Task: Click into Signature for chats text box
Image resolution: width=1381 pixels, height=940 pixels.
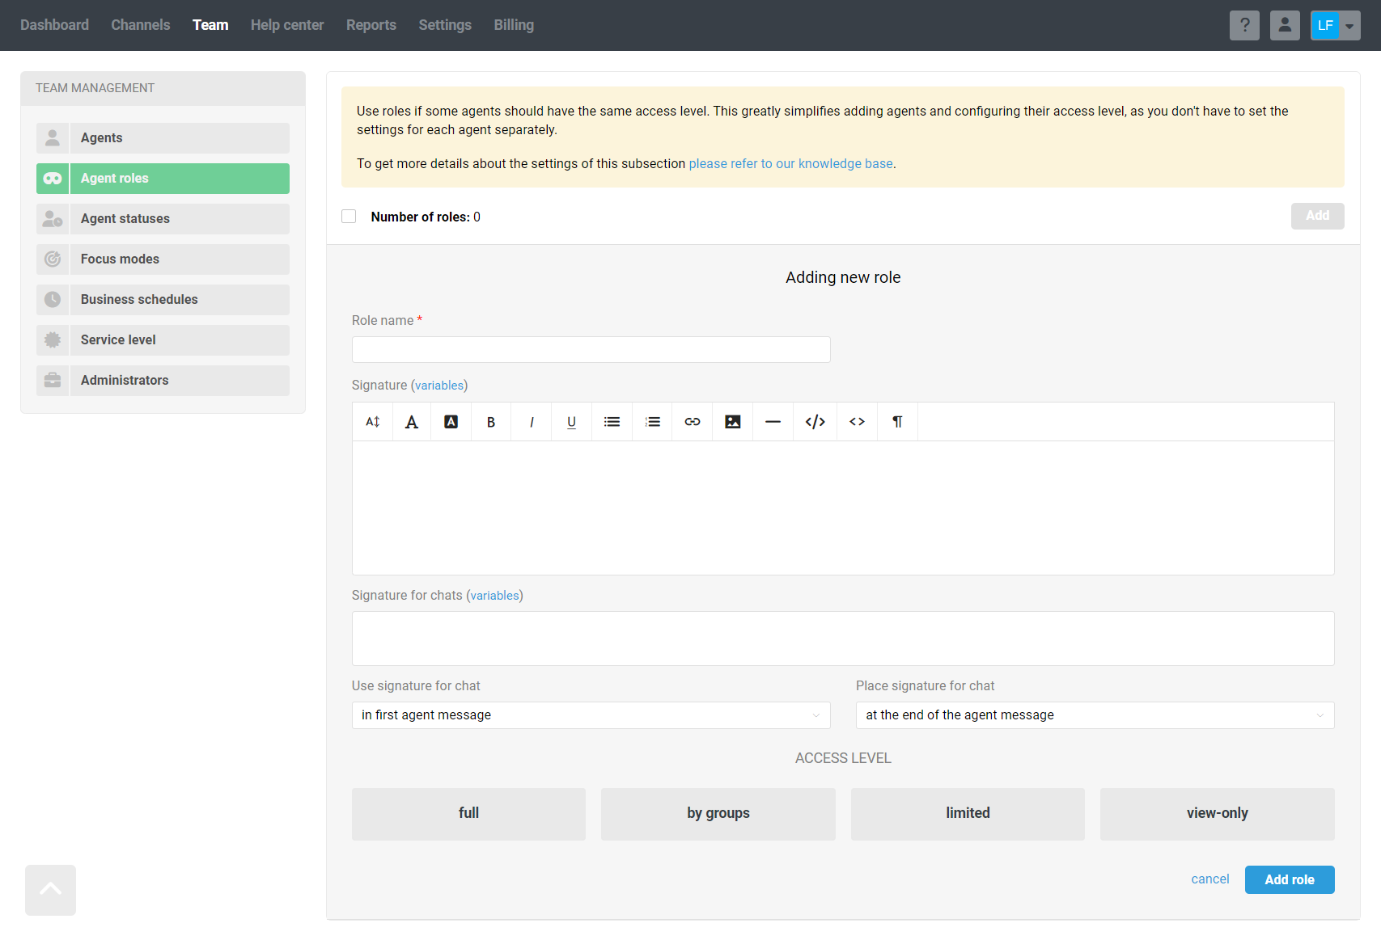Action: (843, 639)
